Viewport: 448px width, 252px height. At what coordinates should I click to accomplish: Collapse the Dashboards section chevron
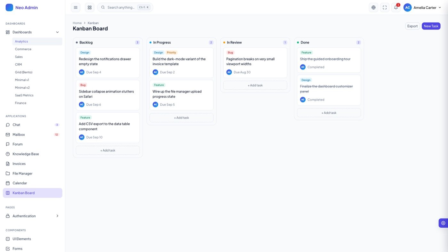[58, 32]
